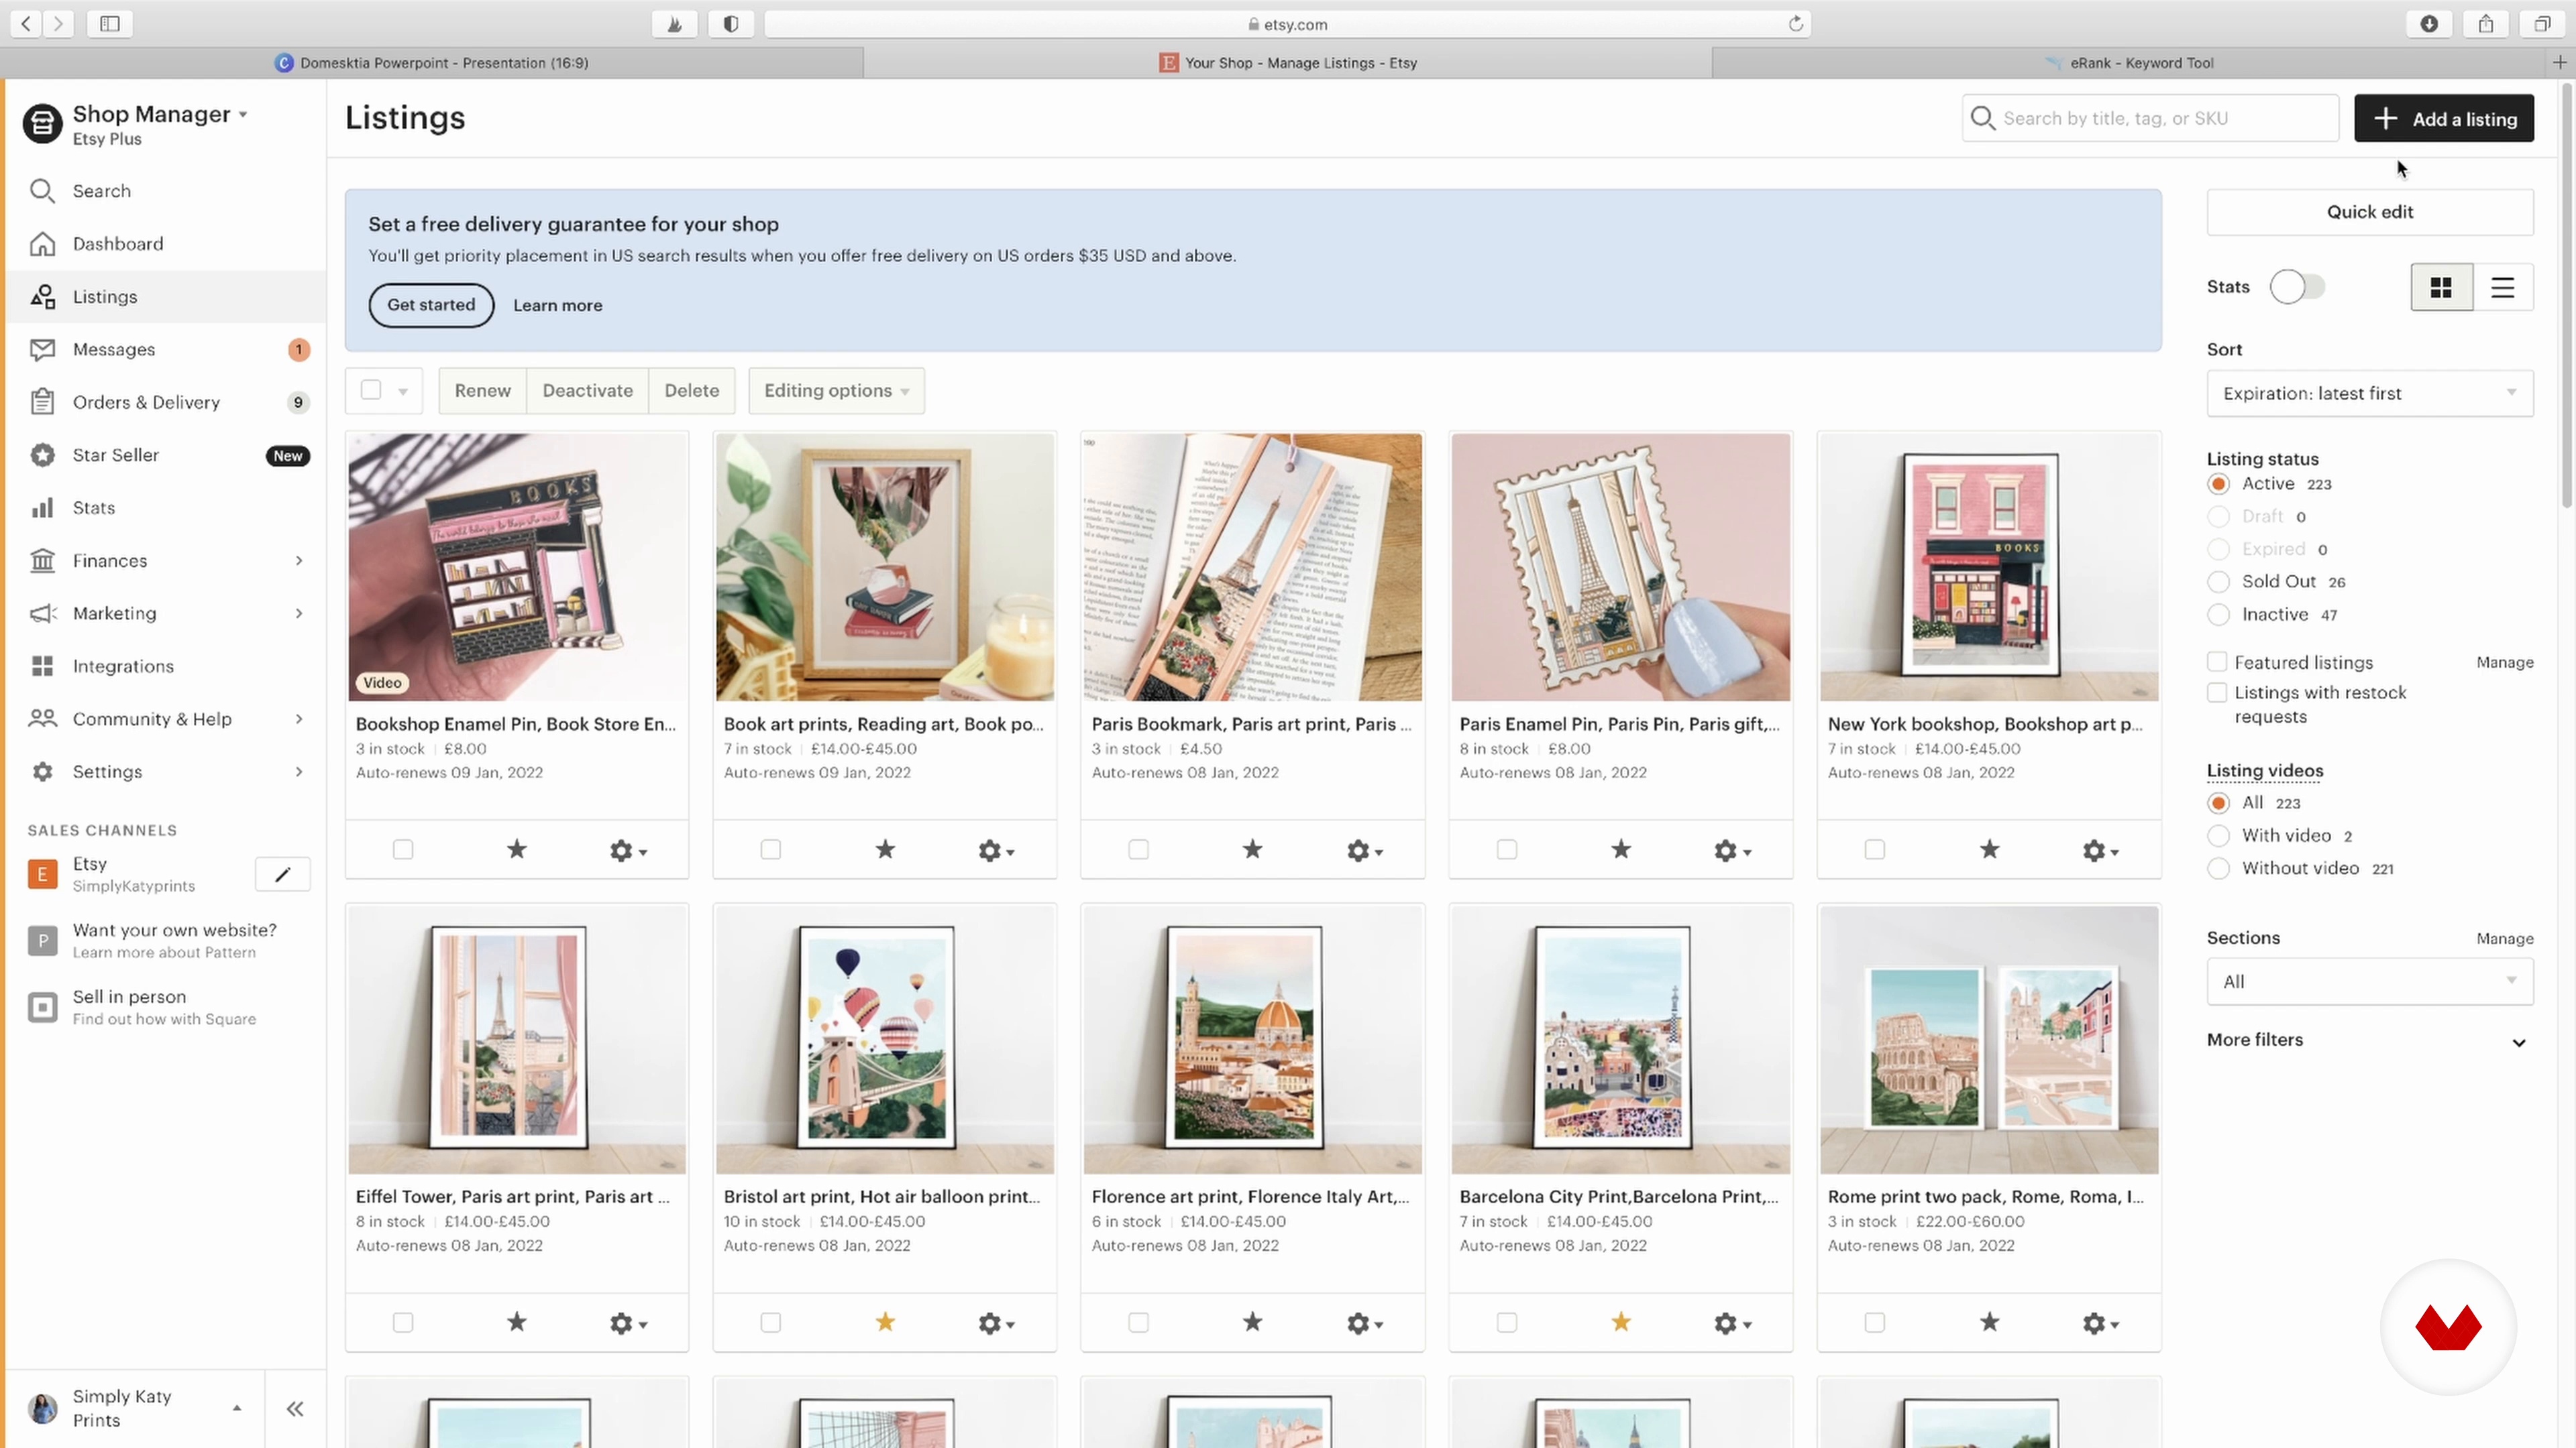Image resolution: width=2576 pixels, height=1448 pixels.
Task: Tick checkbox on Bookshop Enamel Pin card
Action: [403, 849]
